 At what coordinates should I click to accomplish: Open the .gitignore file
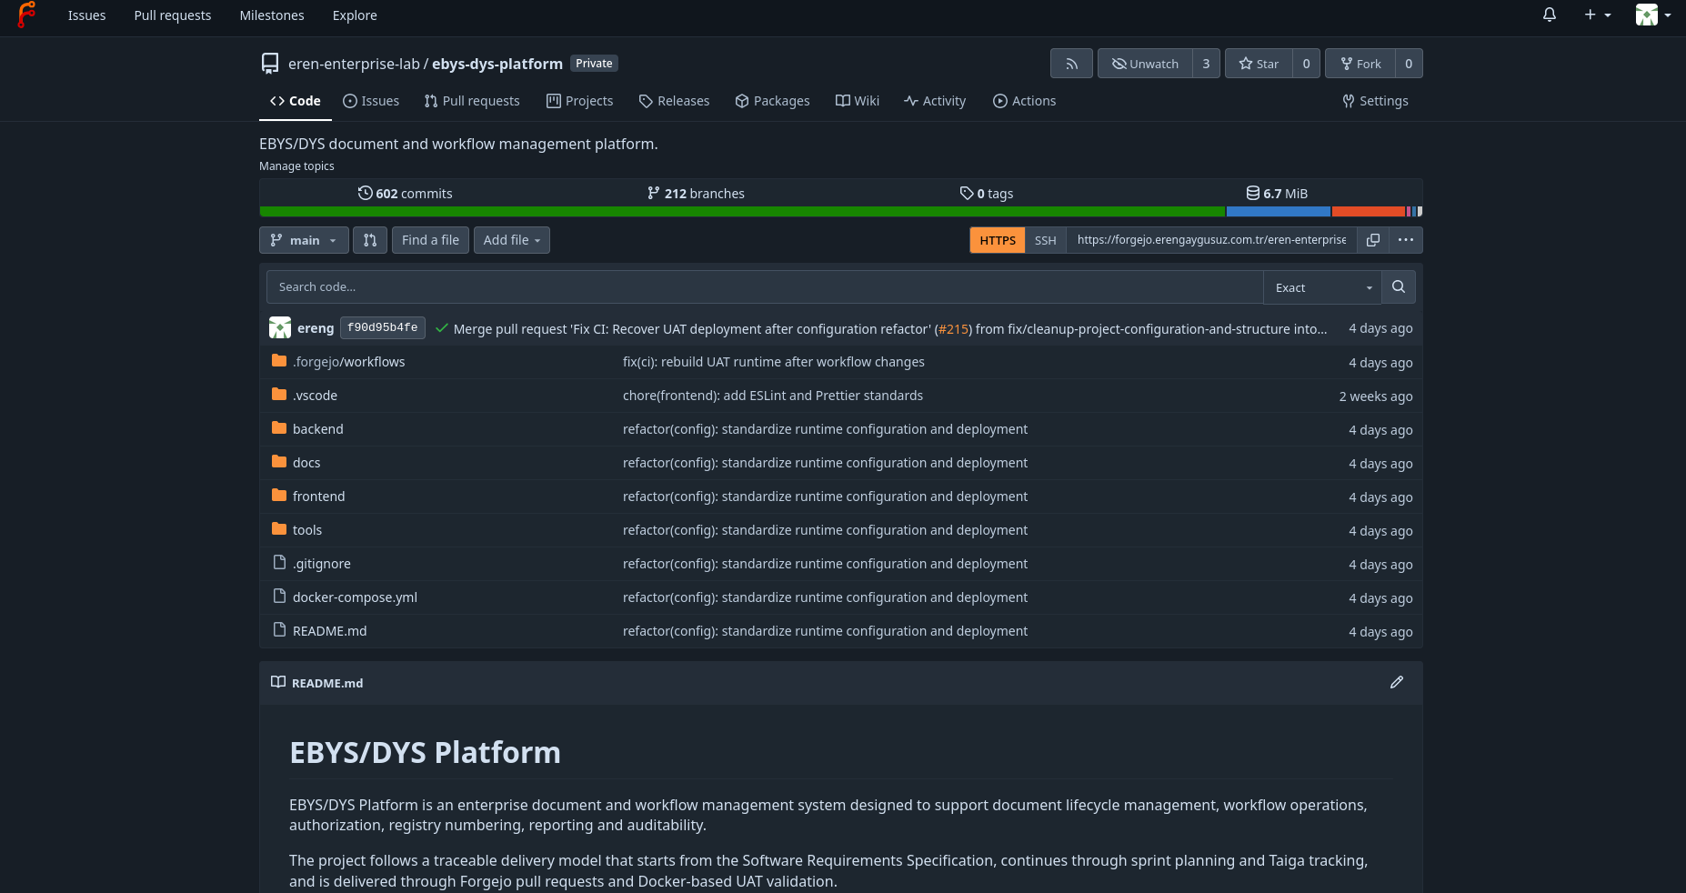322,564
